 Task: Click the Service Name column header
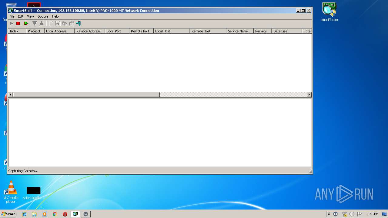tap(240, 31)
